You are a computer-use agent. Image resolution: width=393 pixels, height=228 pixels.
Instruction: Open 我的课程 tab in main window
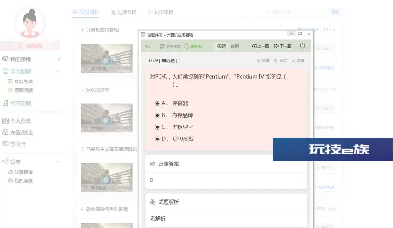[x=85, y=12]
